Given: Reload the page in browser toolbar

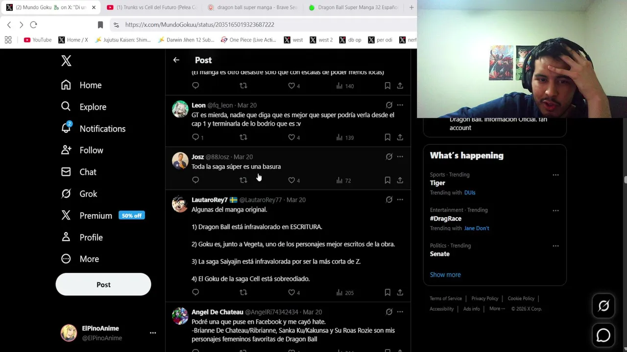Looking at the screenshot, I should point(33,24).
